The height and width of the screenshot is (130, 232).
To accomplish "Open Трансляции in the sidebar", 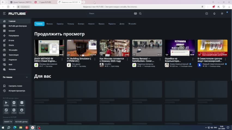I will (x=15, y=55).
